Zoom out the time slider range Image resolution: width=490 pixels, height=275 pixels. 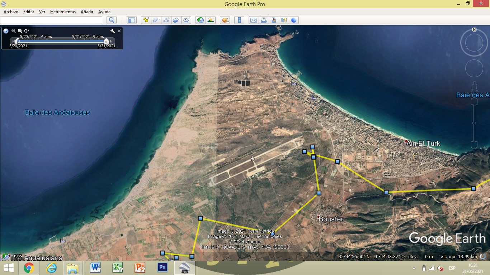pyautogui.click(x=14, y=31)
